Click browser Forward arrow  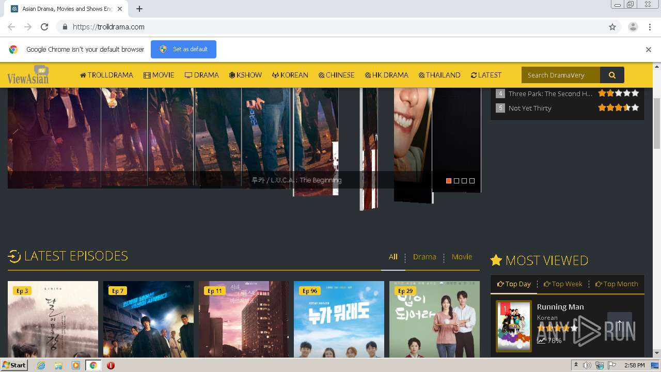point(28,27)
